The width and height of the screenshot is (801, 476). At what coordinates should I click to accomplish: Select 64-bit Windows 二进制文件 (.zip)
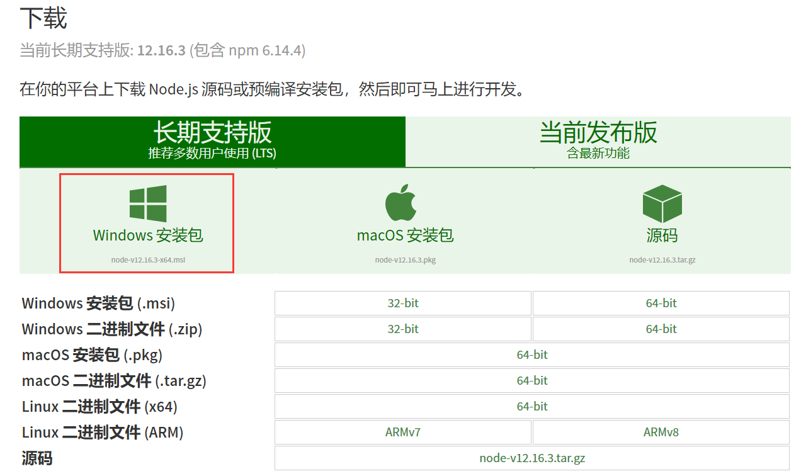661,329
